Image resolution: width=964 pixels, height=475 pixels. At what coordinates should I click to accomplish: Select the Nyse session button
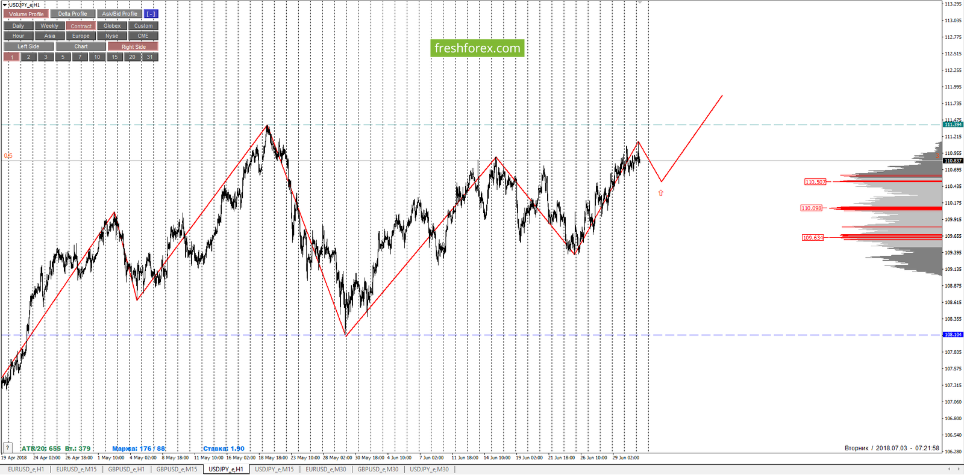pyautogui.click(x=112, y=36)
